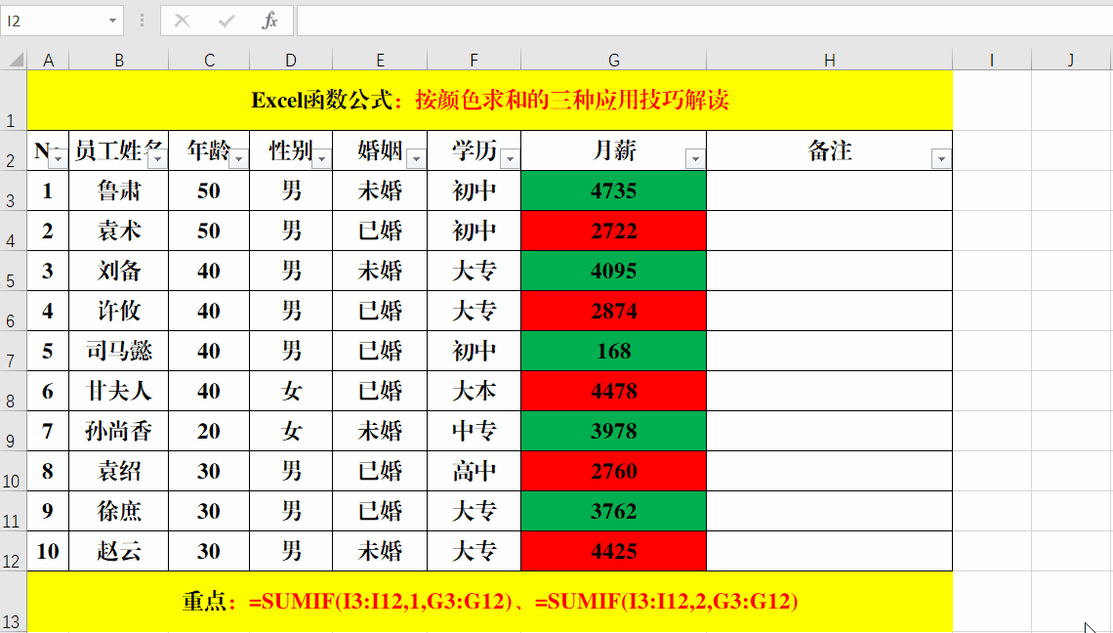Image resolution: width=1113 pixels, height=633 pixels.
Task: Click age cell 20 in 孙尚香's row
Action: [209, 431]
